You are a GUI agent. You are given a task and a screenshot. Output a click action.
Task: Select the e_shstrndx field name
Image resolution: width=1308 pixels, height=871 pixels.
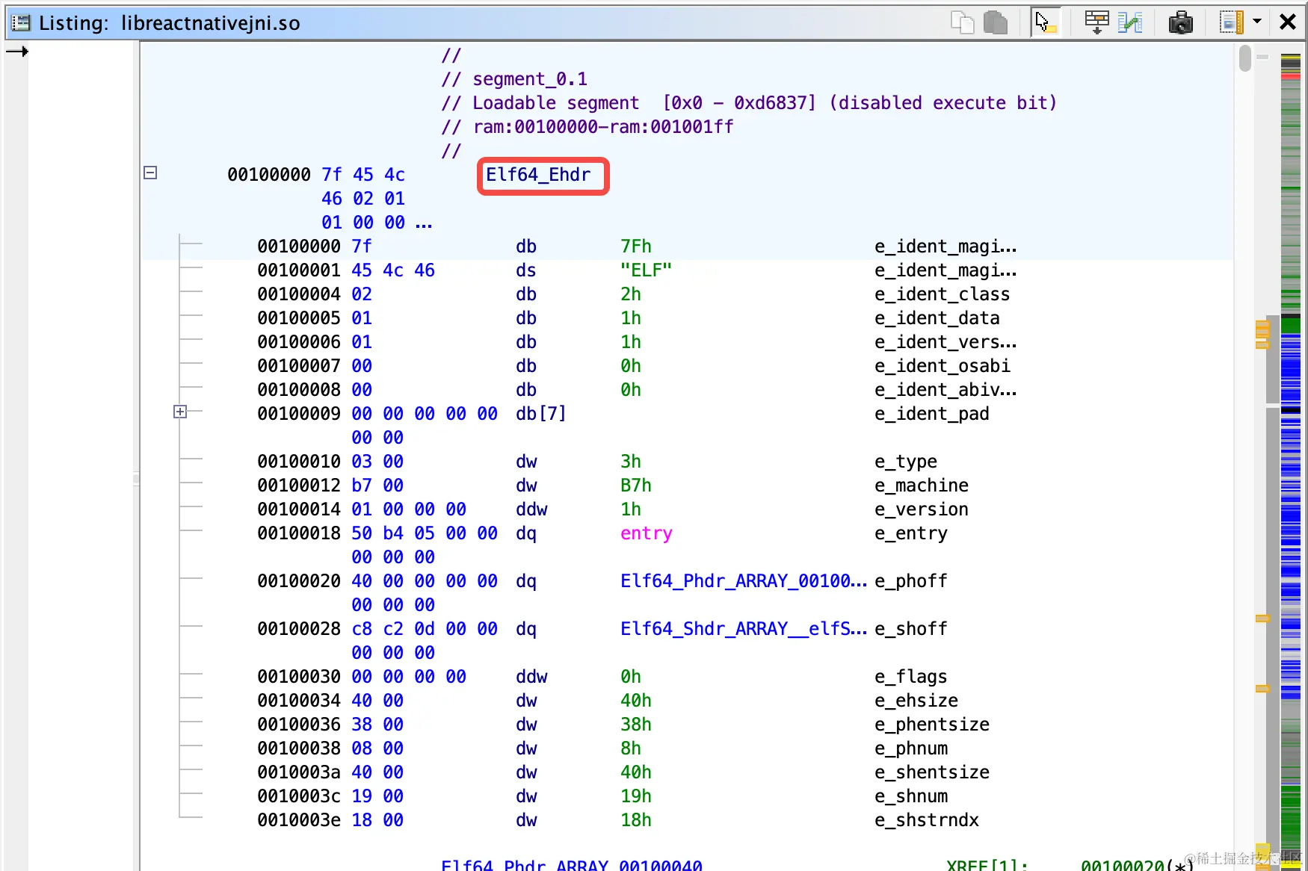pyautogui.click(x=927, y=820)
